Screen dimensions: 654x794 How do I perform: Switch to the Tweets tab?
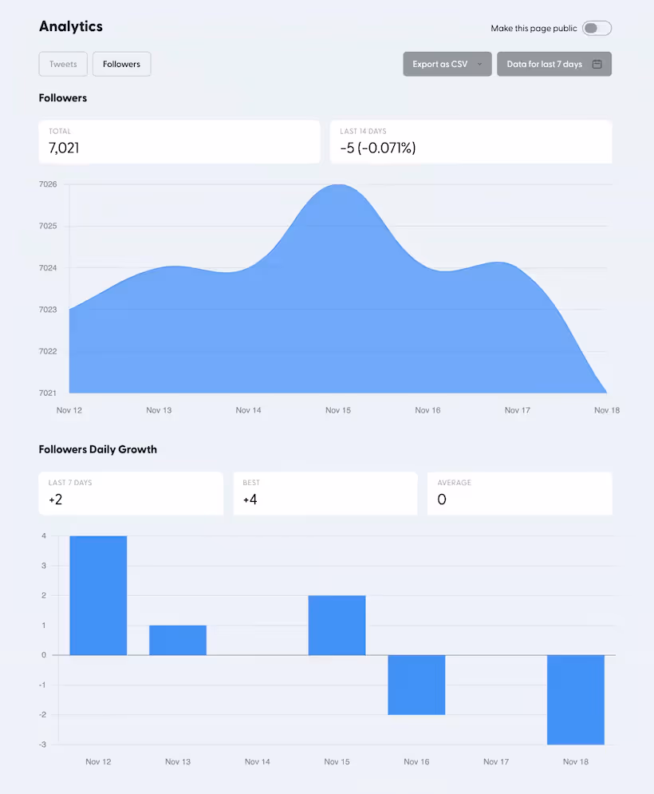click(x=62, y=64)
